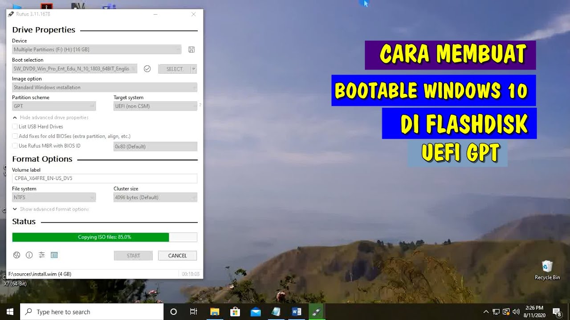Open the Device dropdown
Viewport: 570px width, 320px height.
pos(97,50)
